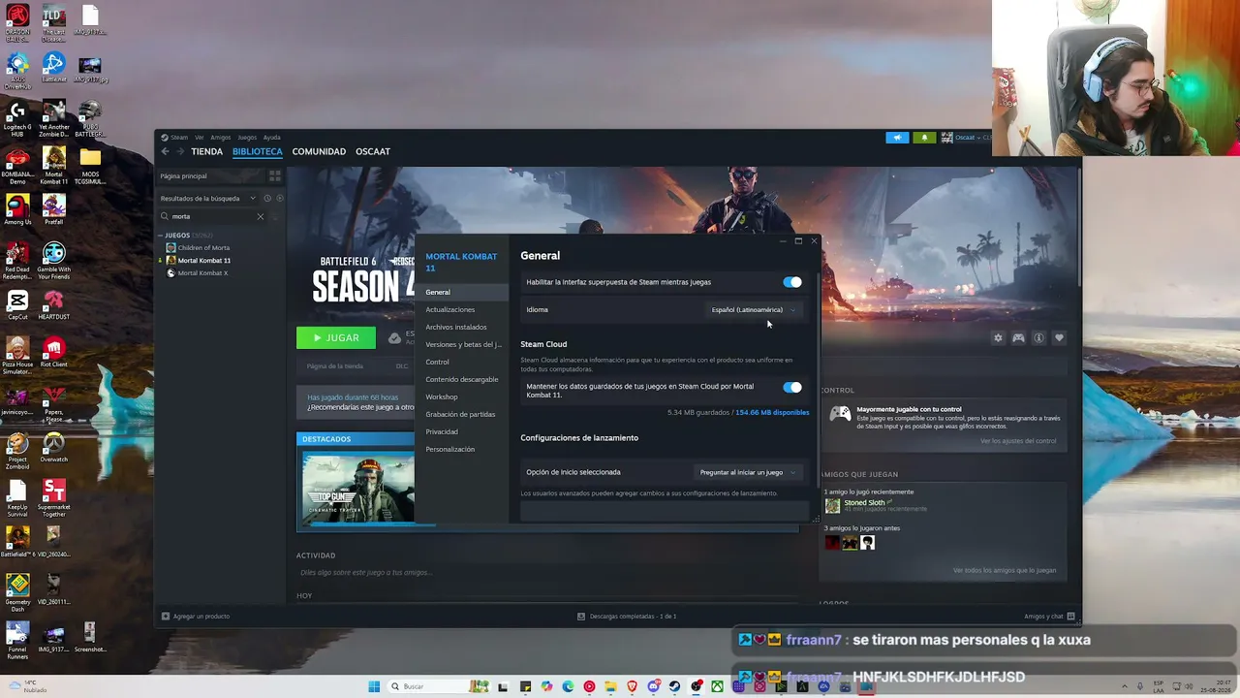Open the Overwatch desktop shortcut

(x=53, y=447)
